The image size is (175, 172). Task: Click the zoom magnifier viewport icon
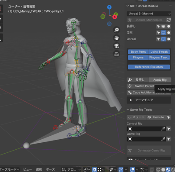coord(116,30)
